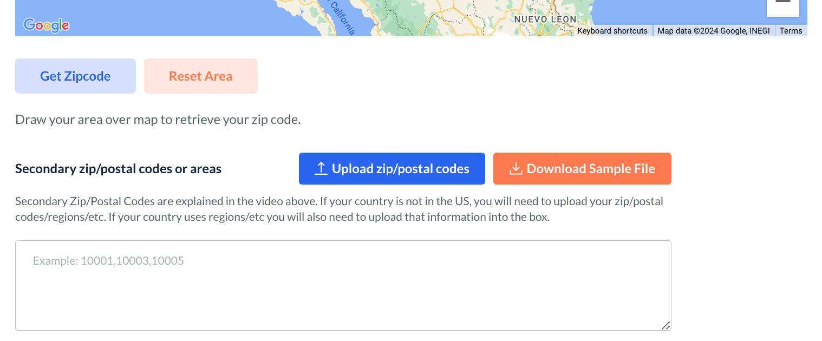Click the Map data ©2024 Google attribution
The image size is (822, 341).
point(713,31)
